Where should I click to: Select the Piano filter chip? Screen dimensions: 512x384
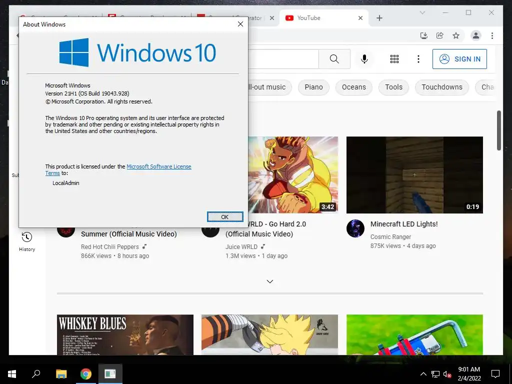(x=314, y=87)
